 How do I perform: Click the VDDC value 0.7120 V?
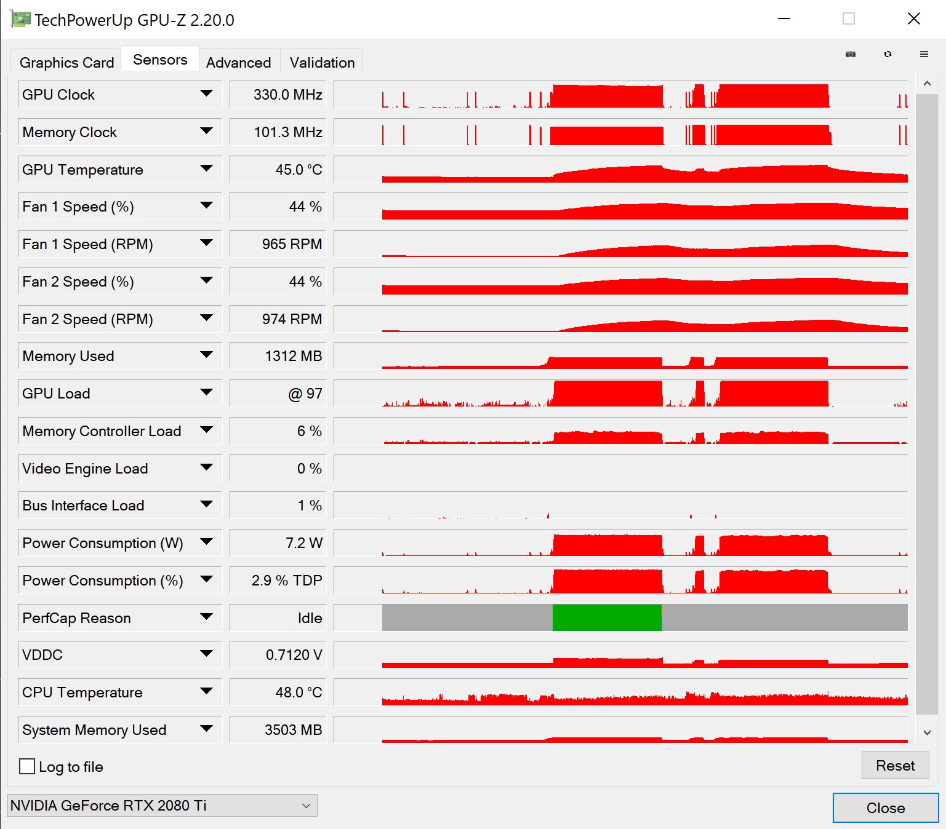pos(278,654)
